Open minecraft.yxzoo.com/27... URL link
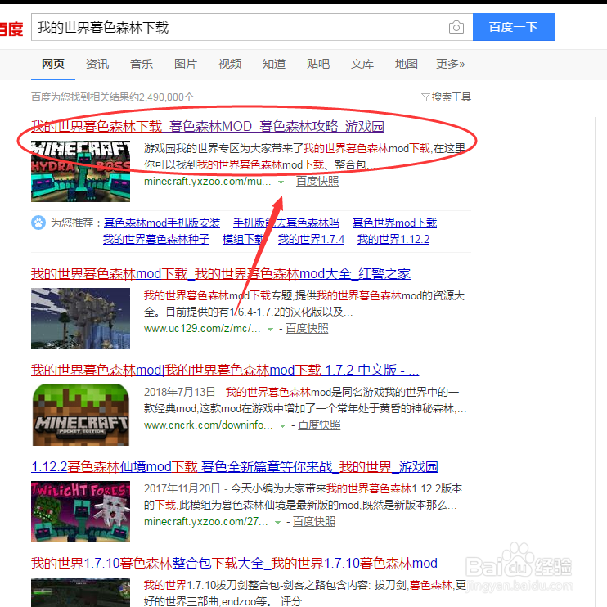The height and width of the screenshot is (607, 607). click(206, 521)
